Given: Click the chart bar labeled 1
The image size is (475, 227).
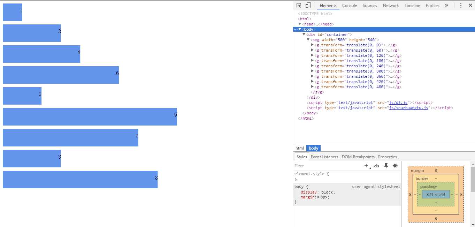Looking at the screenshot, I should tap(12, 12).
